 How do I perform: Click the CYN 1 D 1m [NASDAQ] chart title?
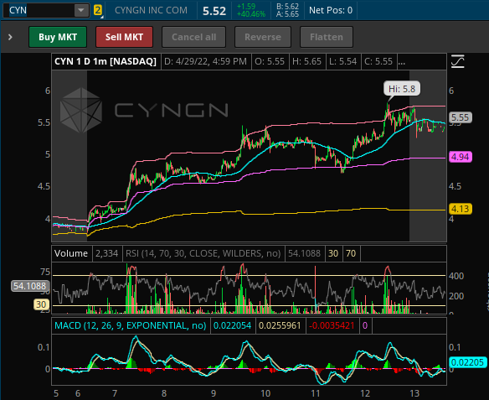[106, 61]
